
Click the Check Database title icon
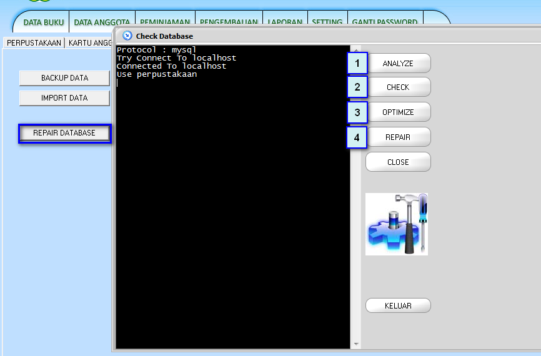127,36
